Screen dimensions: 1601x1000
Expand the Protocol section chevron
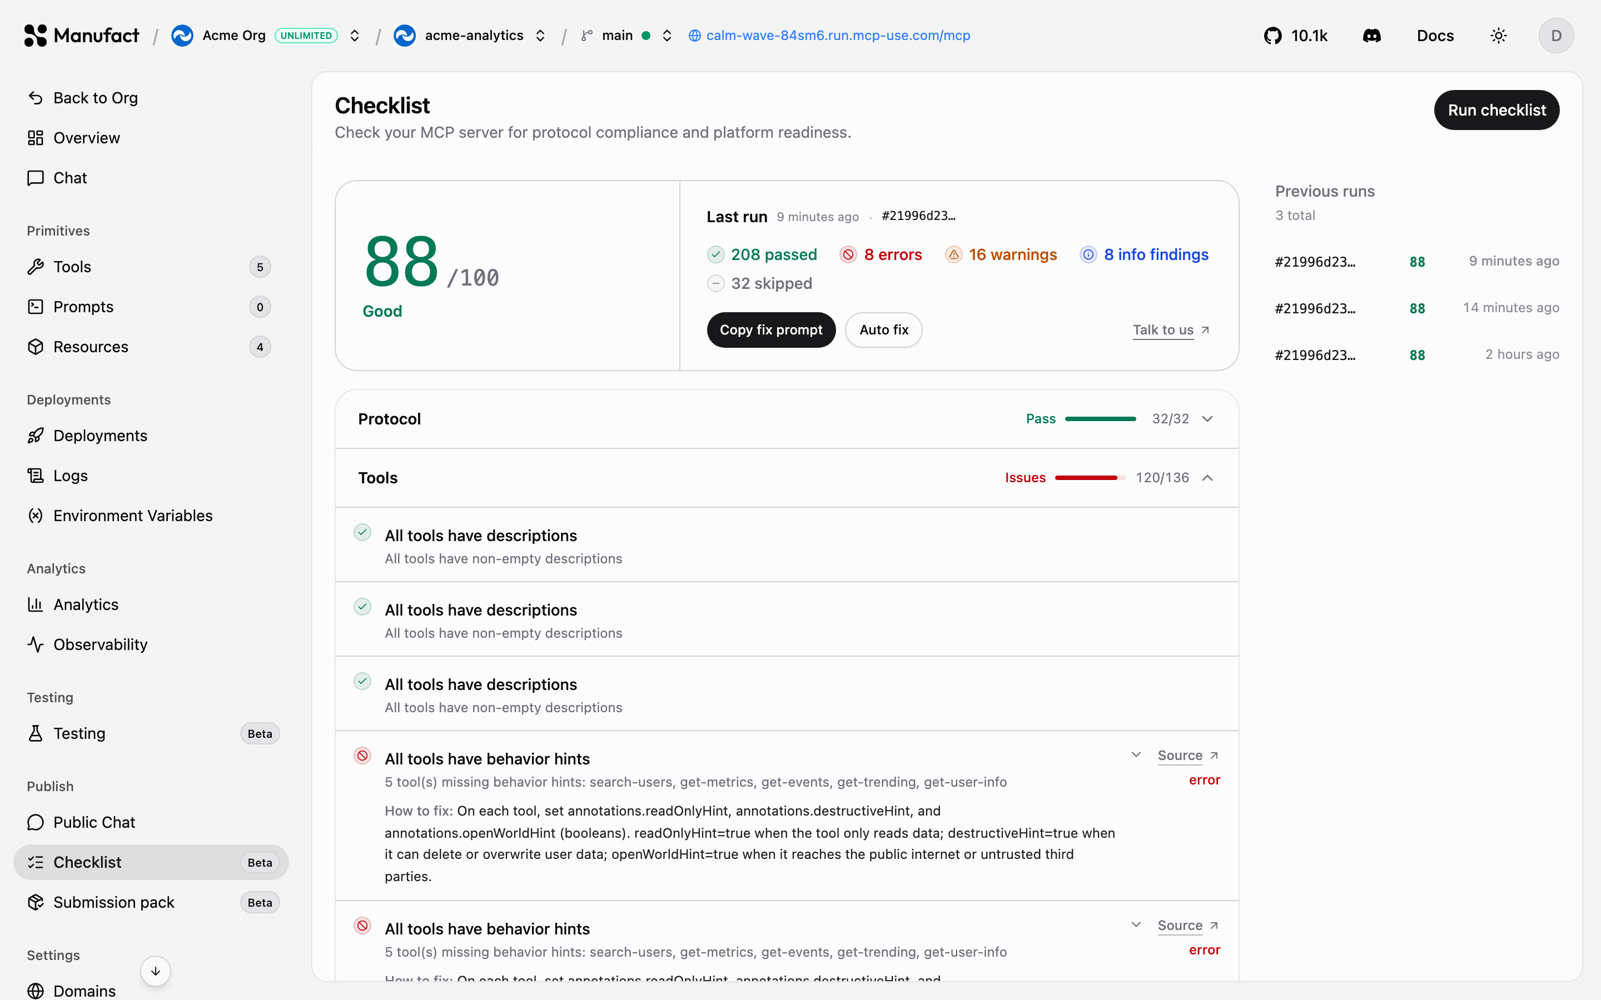[1207, 419]
